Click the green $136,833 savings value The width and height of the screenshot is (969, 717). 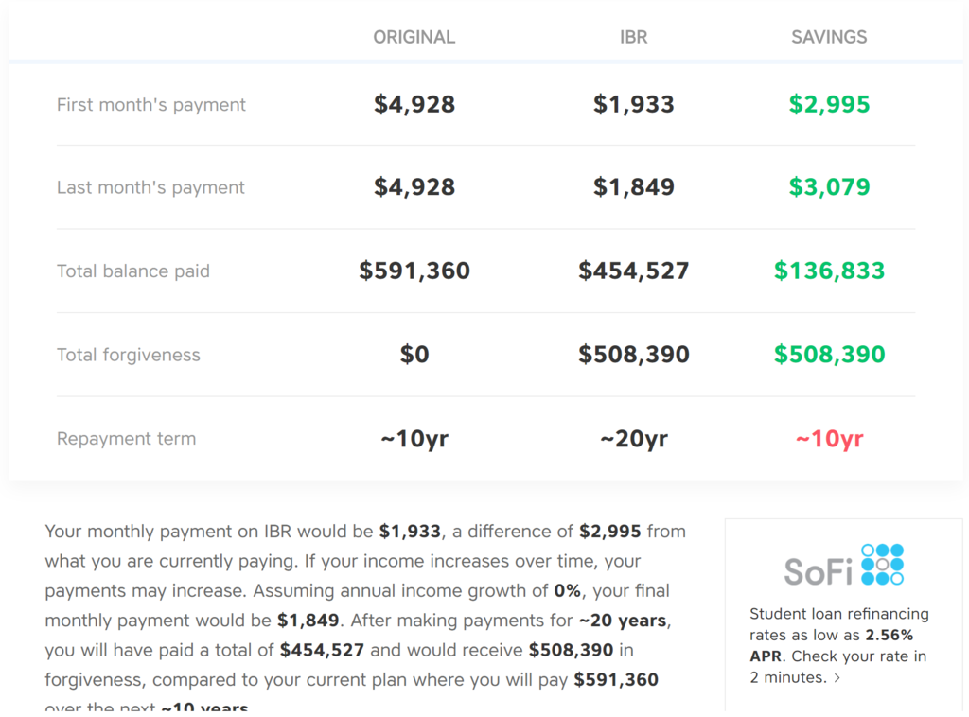click(829, 271)
